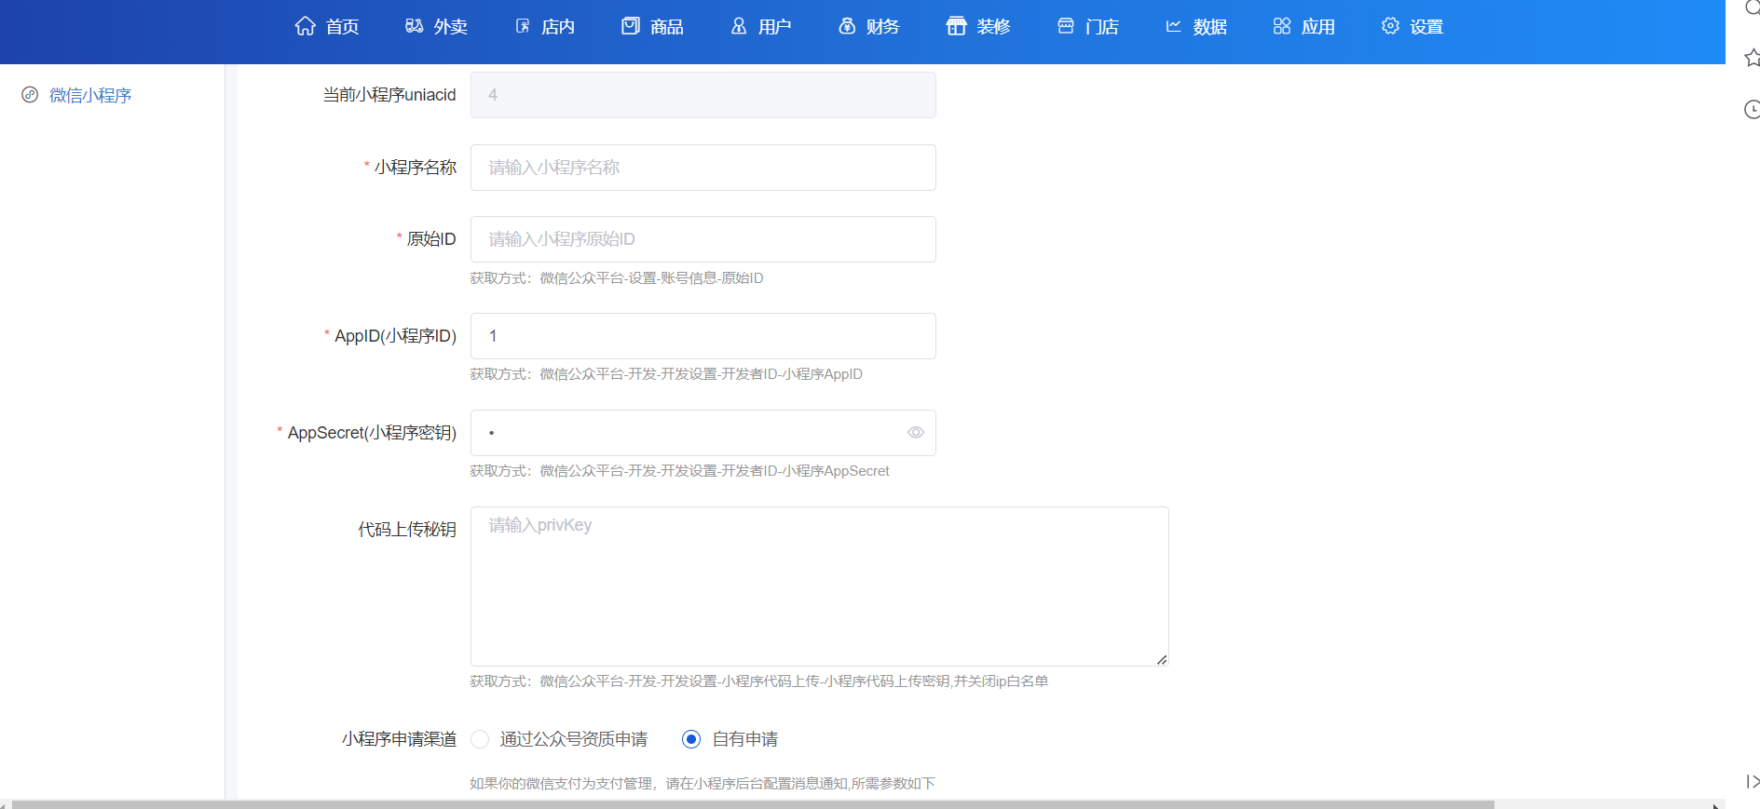This screenshot has height=809, width=1760.
Task: Click the 小程序名称 input field
Action: point(703,168)
